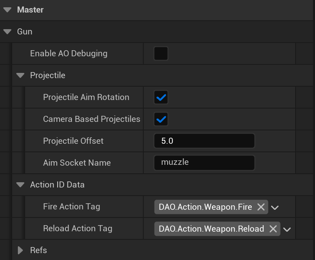Screen dimensions: 315x260
Task: Collapse the Gun section arrow
Action: click(x=7, y=32)
